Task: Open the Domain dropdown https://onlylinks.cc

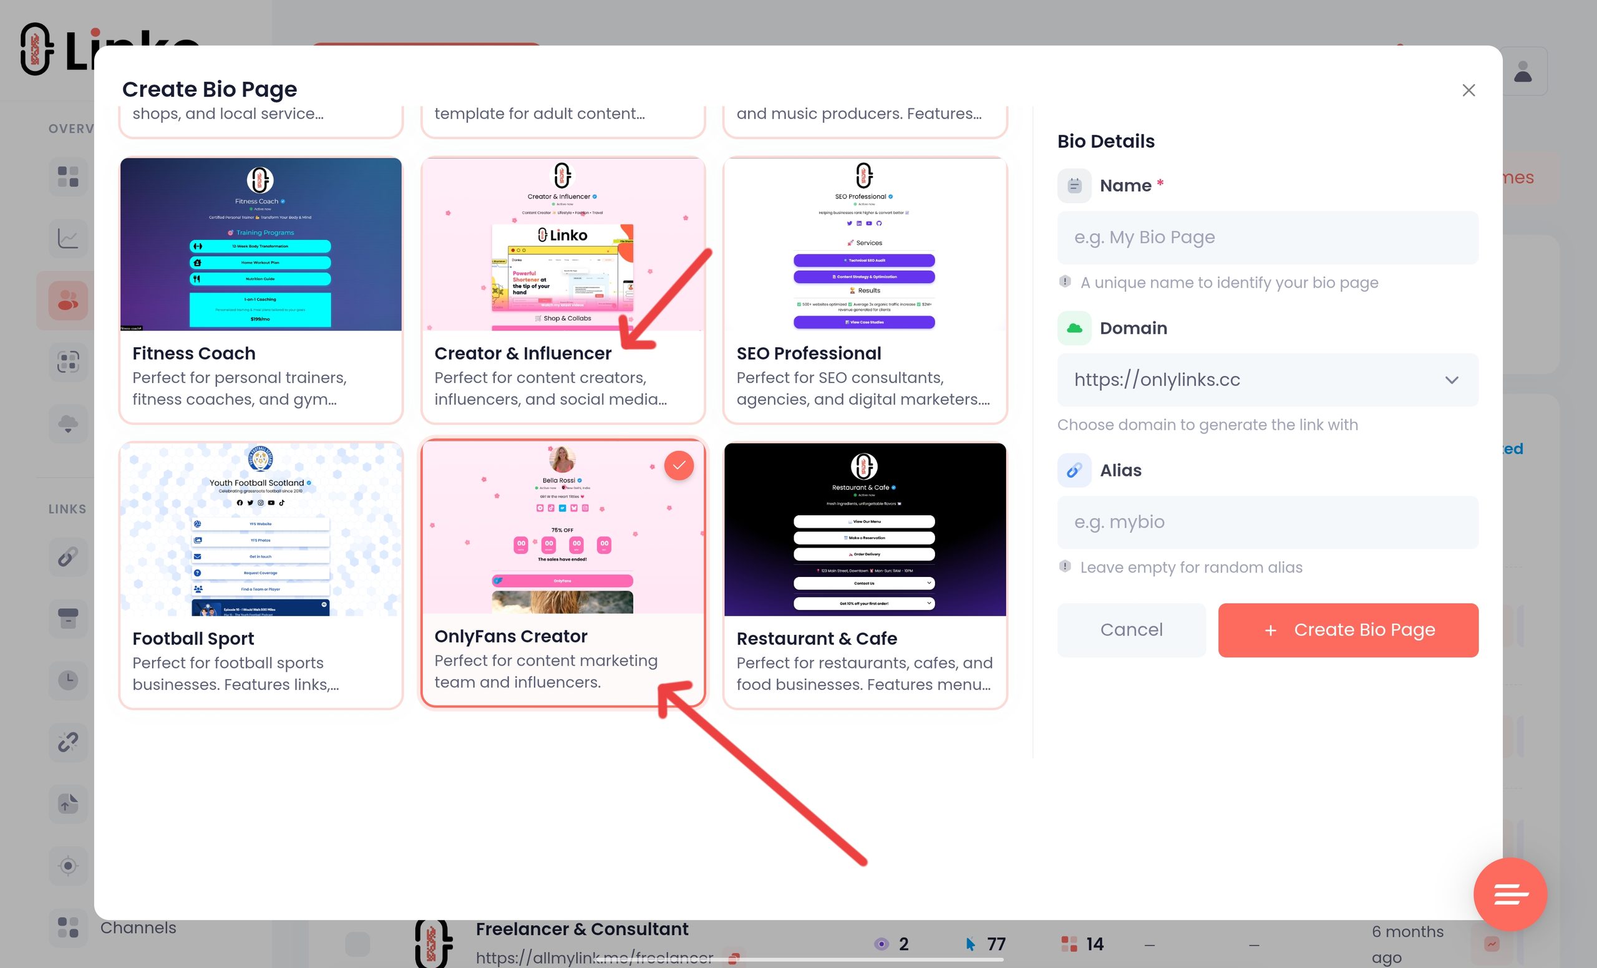Action: point(1267,380)
